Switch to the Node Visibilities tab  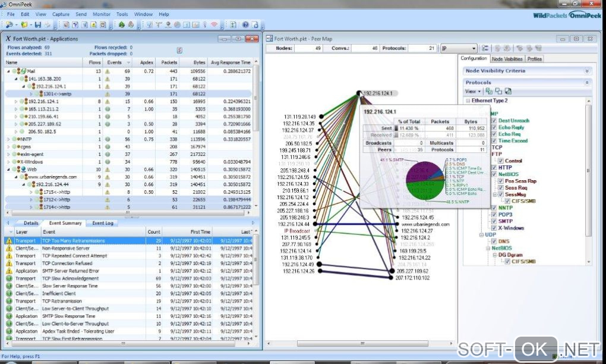tap(507, 59)
